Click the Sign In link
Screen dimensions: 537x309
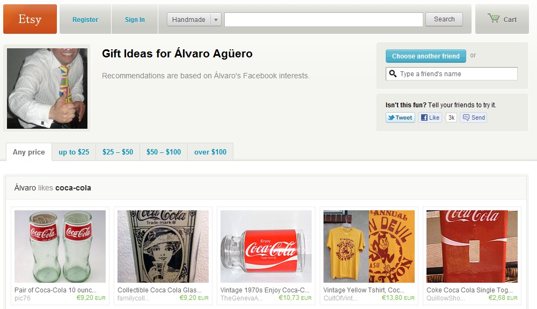tap(135, 19)
